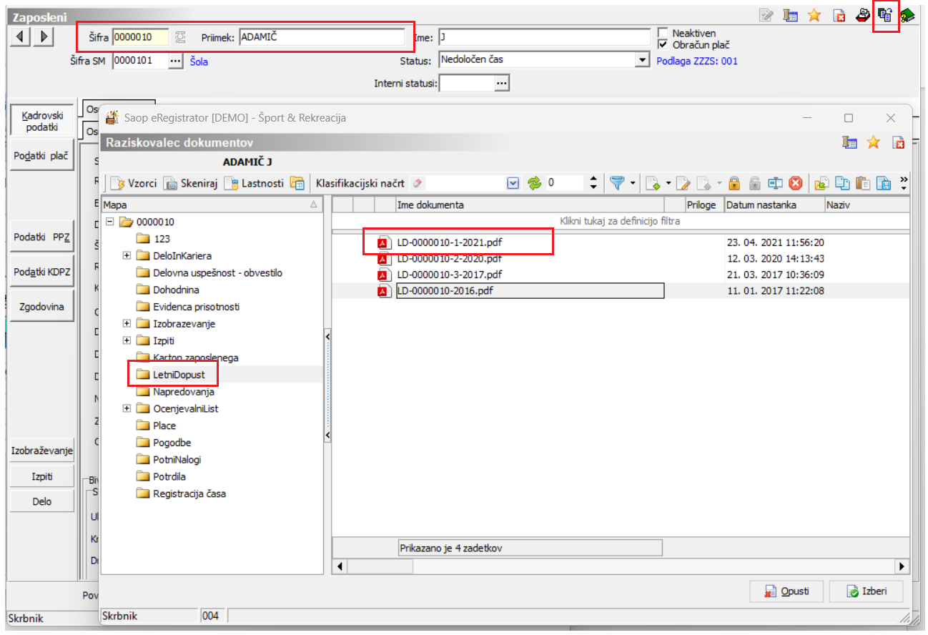928x635 pixels.
Task: Expand the OcenjevalniList folder
Action: [127, 408]
